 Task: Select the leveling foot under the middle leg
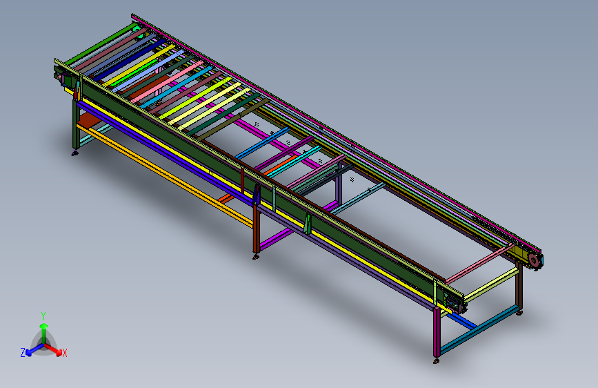[x=255, y=257]
